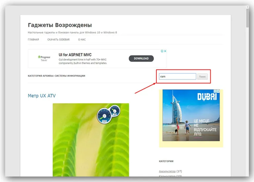Image resolution: width=254 pixels, height=182 pixels.
Task: Open the green leaf gadget preview image
Action: tap(91, 140)
